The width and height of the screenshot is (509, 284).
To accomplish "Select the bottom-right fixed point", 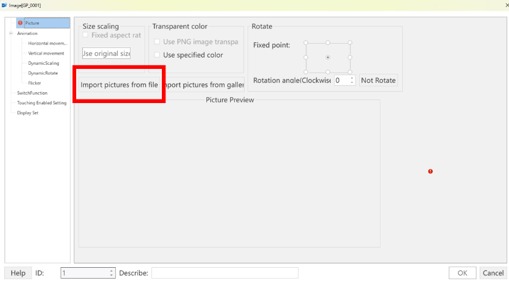I will coord(350,72).
